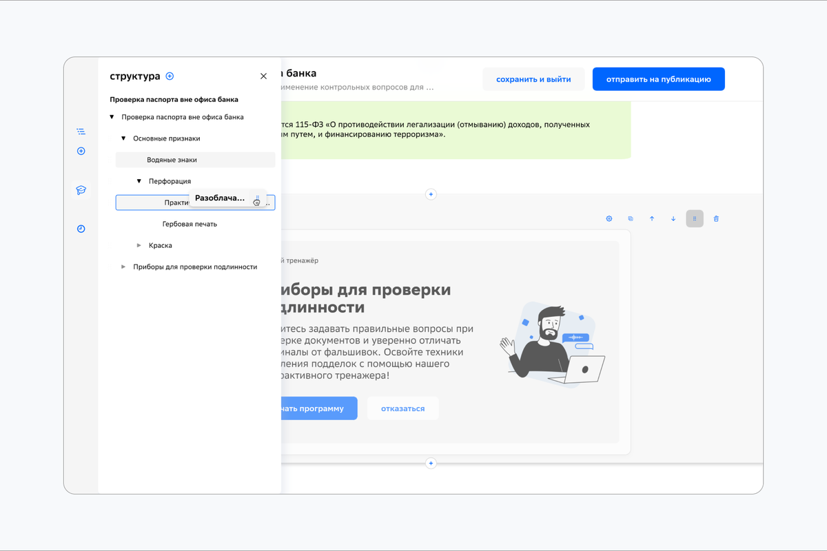Click the 'сохранить и выйти' button
827x551 pixels.
pos(533,79)
